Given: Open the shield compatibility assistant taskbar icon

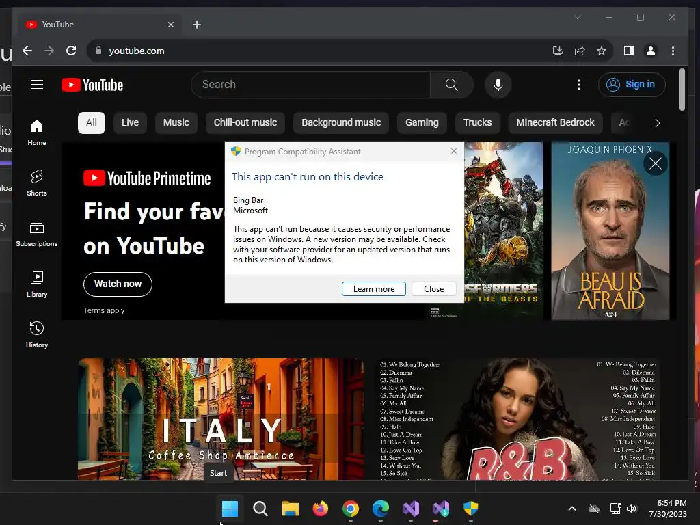Looking at the screenshot, I should [x=471, y=508].
